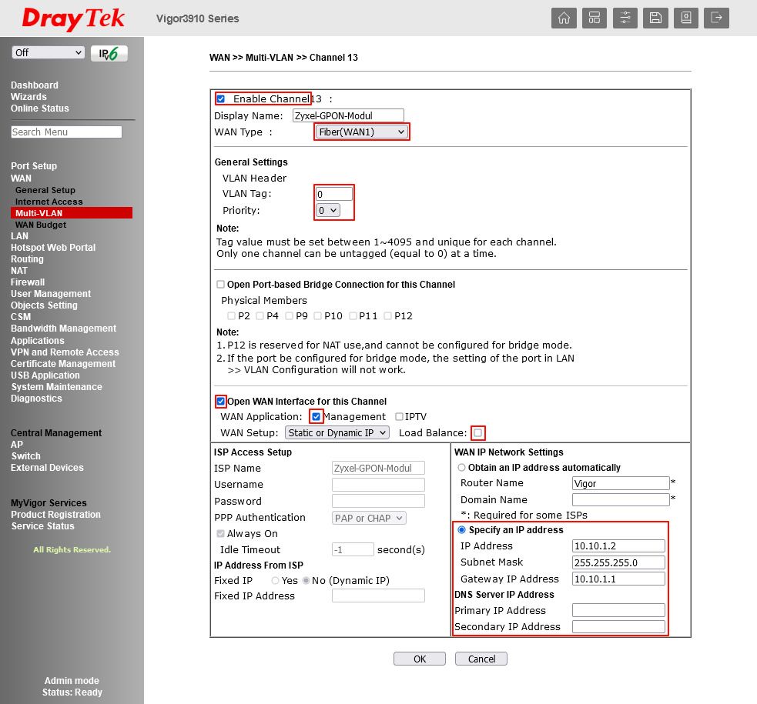Screen dimensions: 757x704
Task: Select Multi-VLAN menu item
Action: tap(72, 213)
